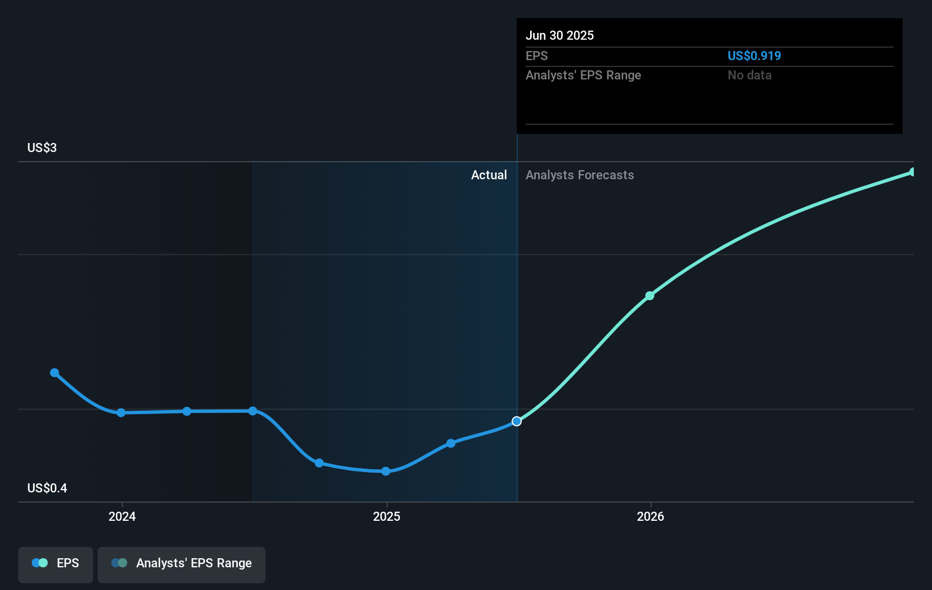This screenshot has height=590, width=932.
Task: Click the EPS data point after the 2025 low
Action: point(451,443)
